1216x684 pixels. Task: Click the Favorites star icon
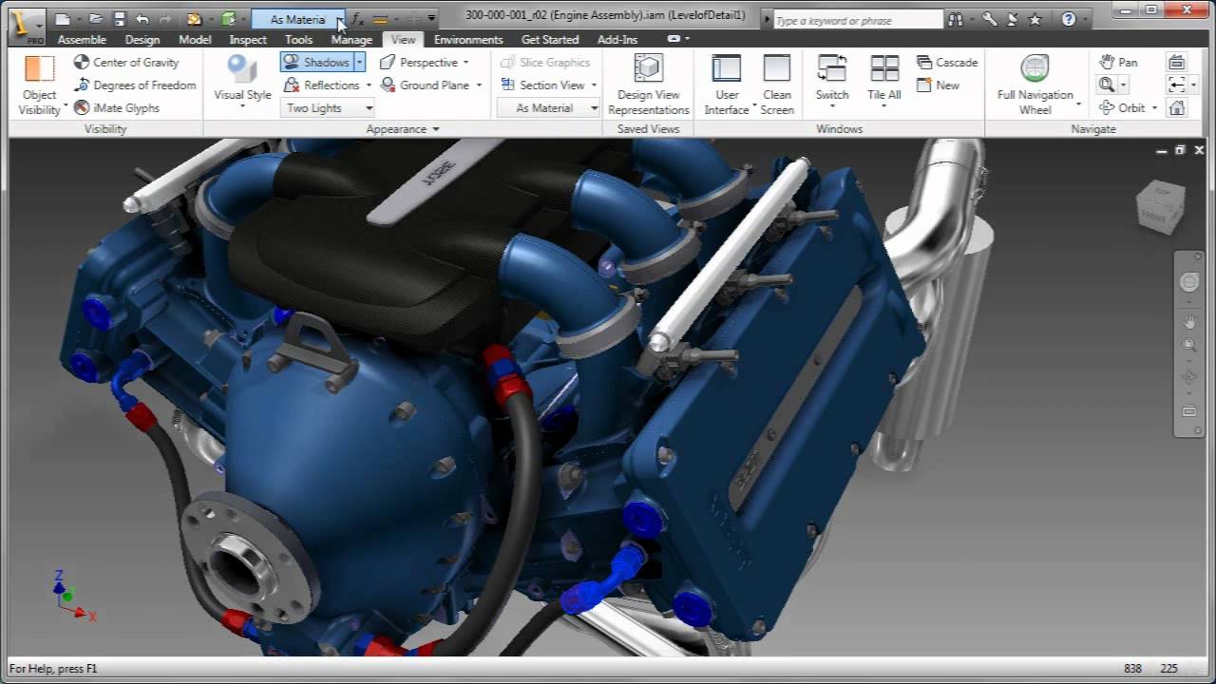(x=1035, y=19)
